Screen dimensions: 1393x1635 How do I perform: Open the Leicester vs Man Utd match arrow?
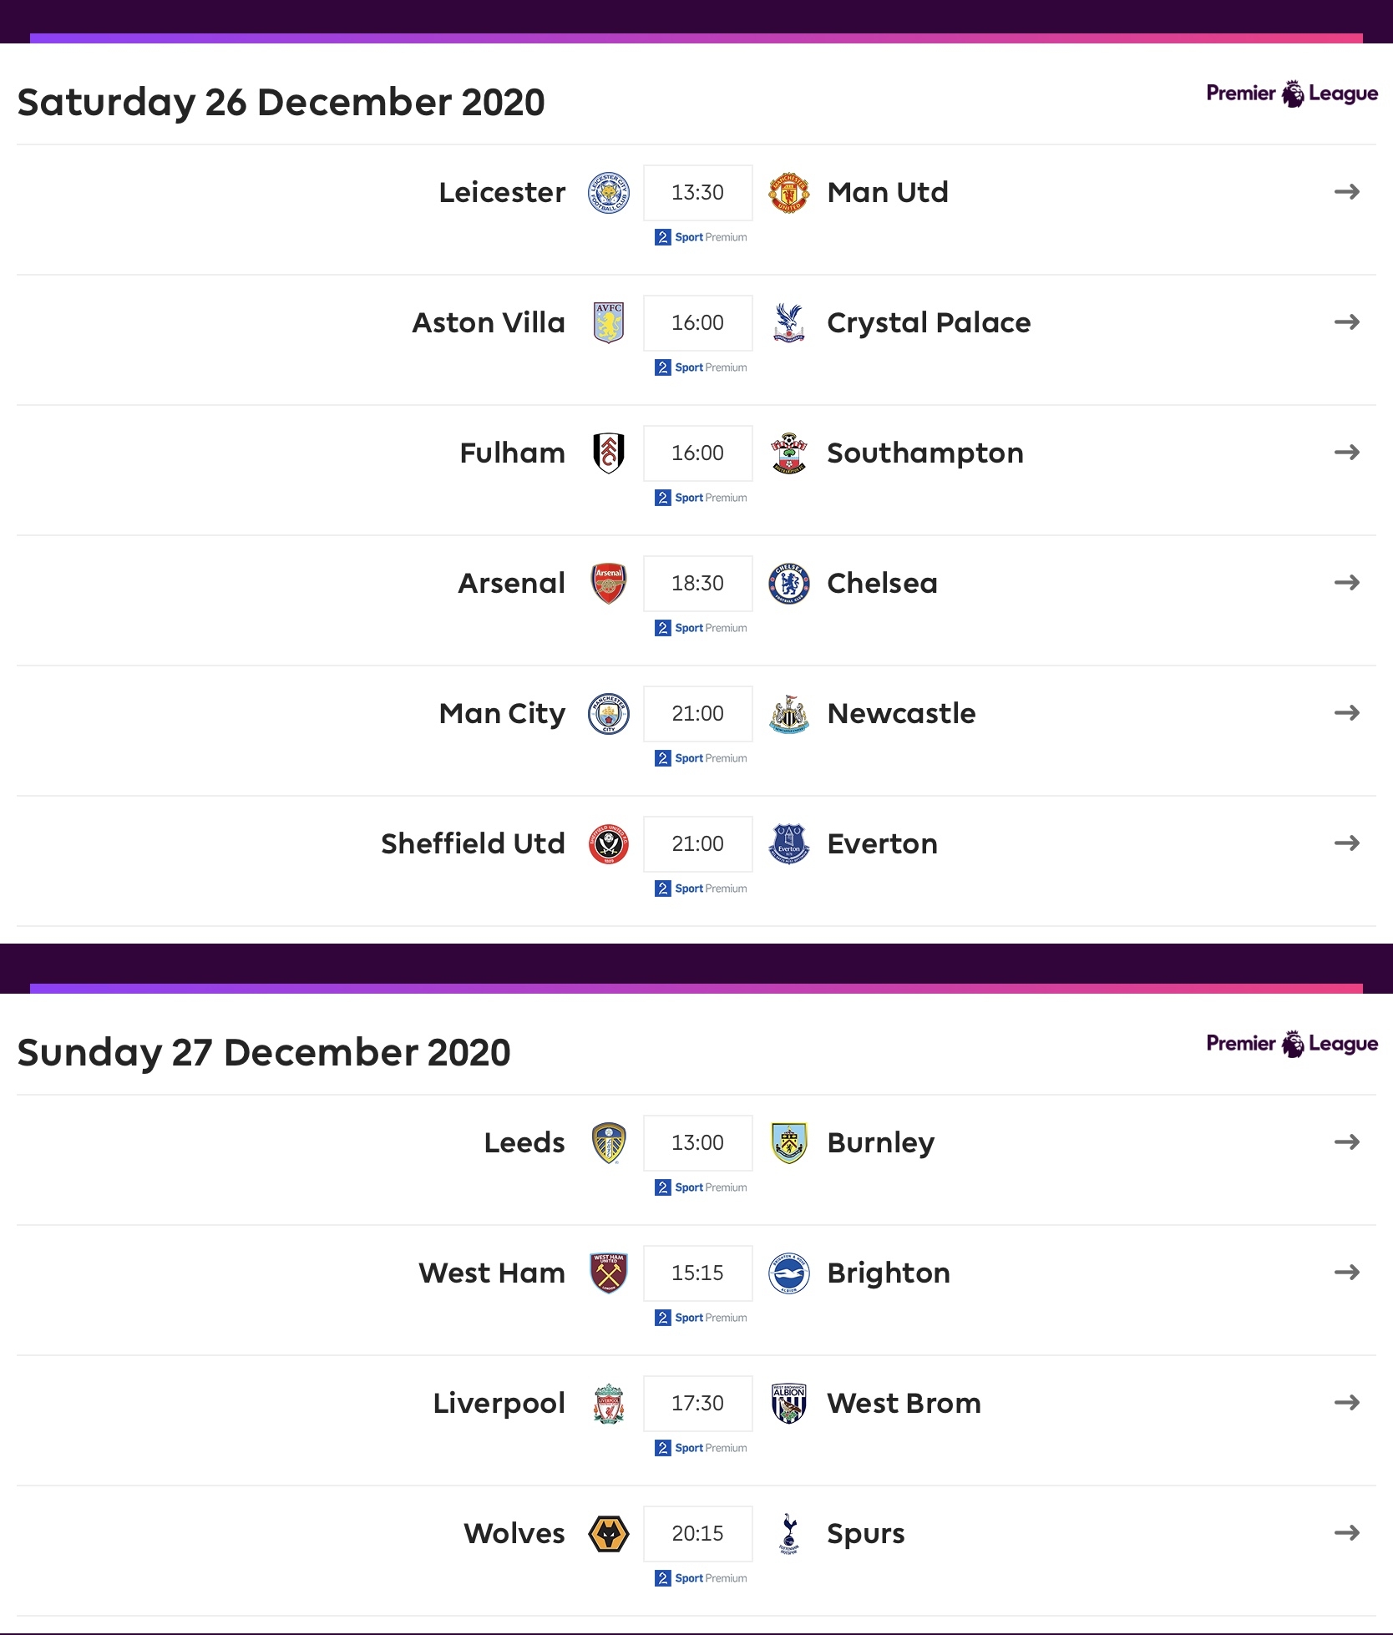(1347, 192)
